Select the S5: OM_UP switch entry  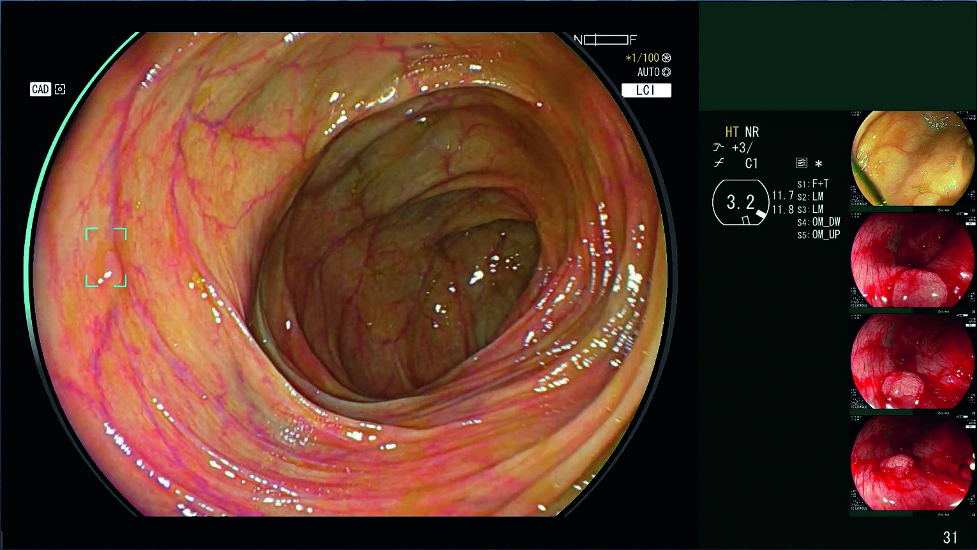pos(819,235)
